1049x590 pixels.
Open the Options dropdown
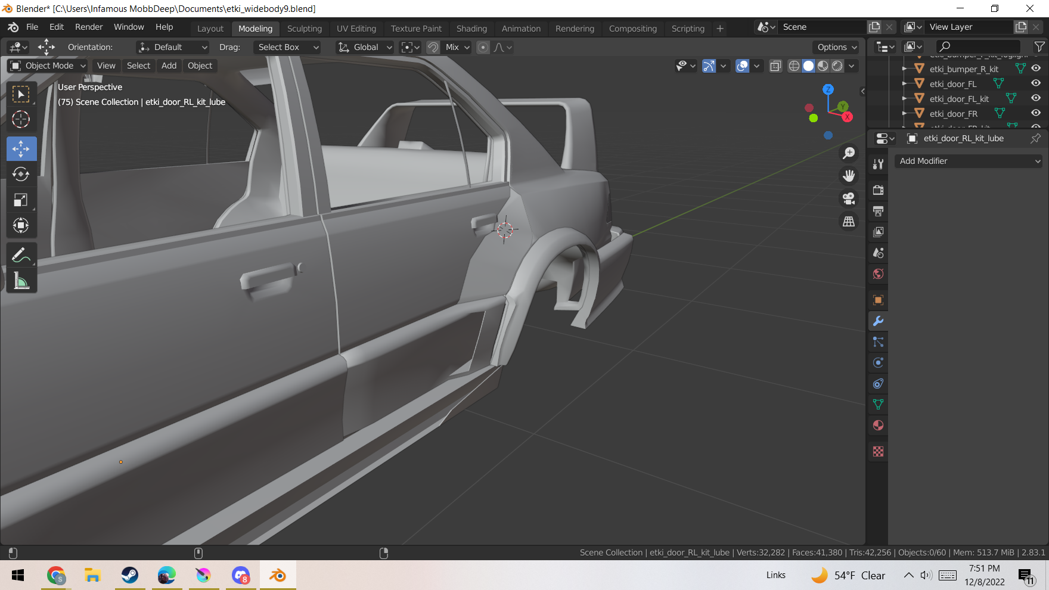837,47
